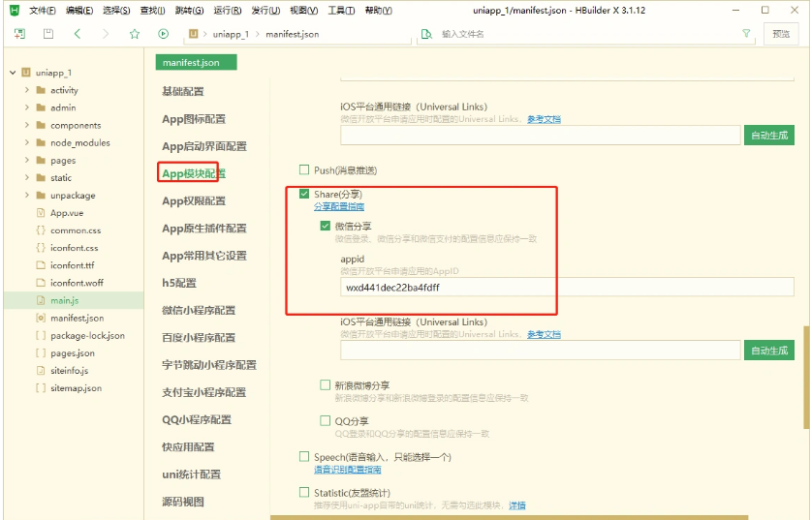811x520 pixels.
Task: Navigate forward with the right arrow icon
Action: 105,34
